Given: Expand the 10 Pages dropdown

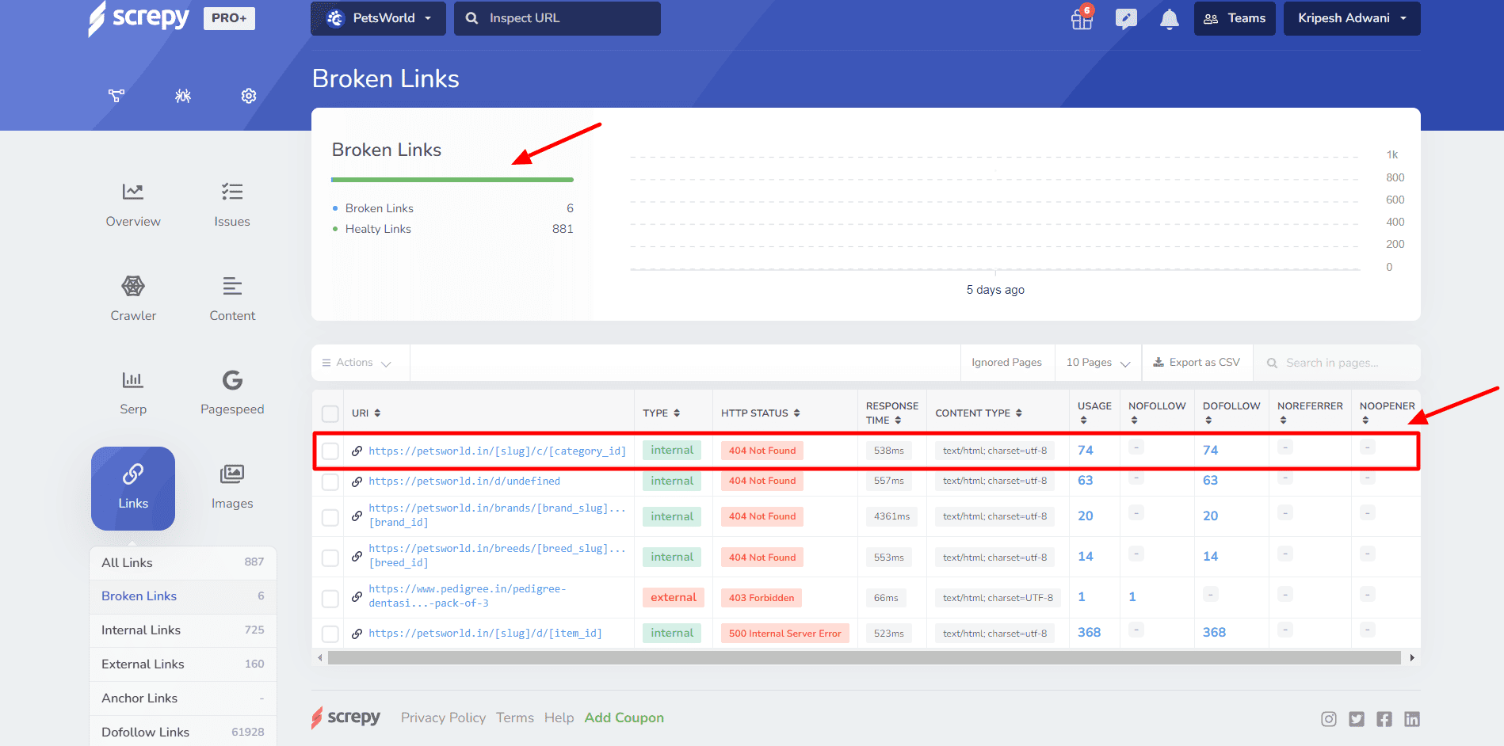Looking at the screenshot, I should pos(1097,363).
